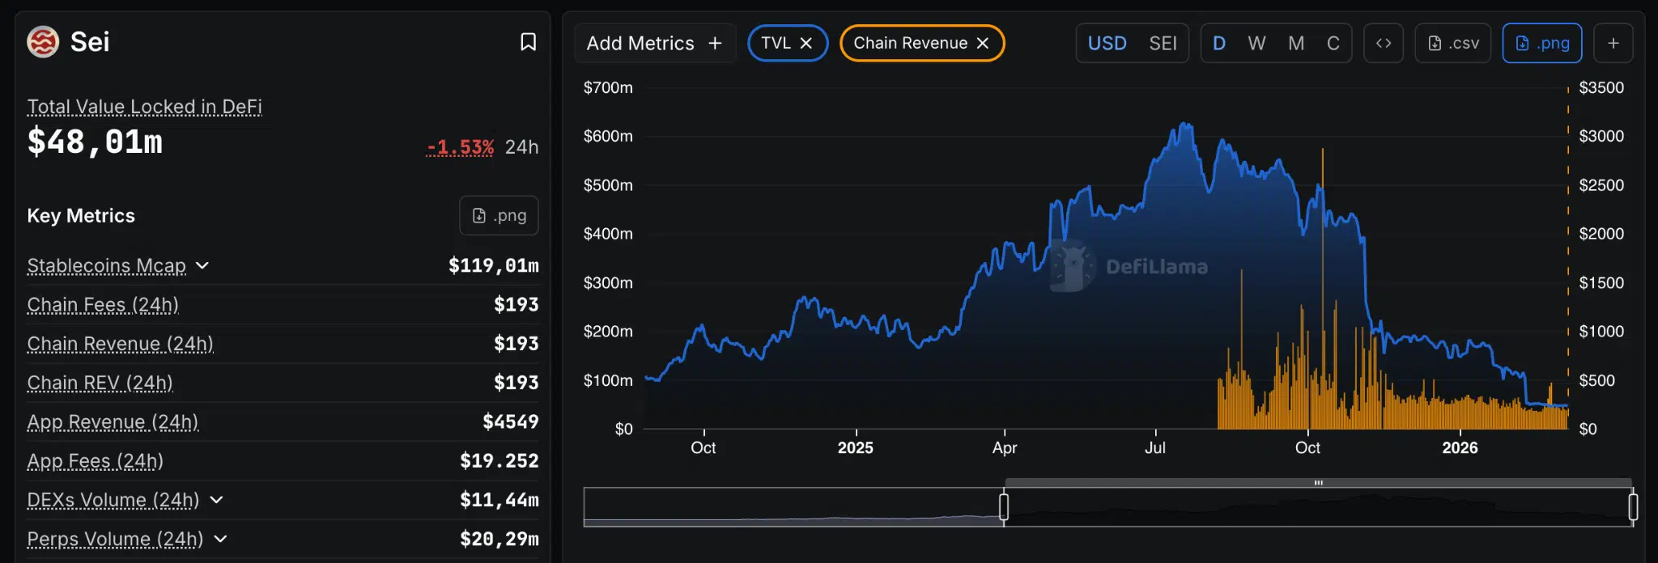Image resolution: width=1658 pixels, height=563 pixels.
Task: Remove the TVL metric chip
Action: tap(806, 43)
